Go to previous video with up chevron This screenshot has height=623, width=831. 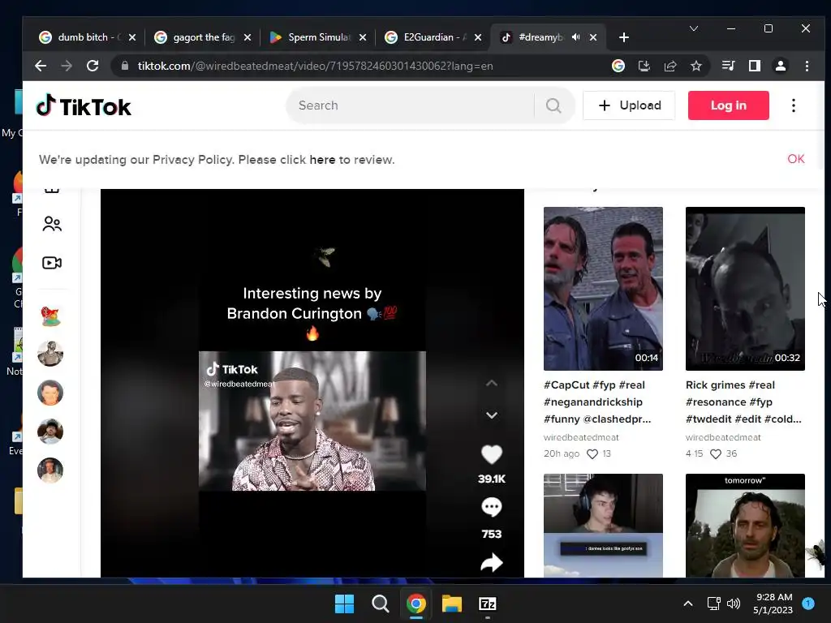pyautogui.click(x=492, y=383)
